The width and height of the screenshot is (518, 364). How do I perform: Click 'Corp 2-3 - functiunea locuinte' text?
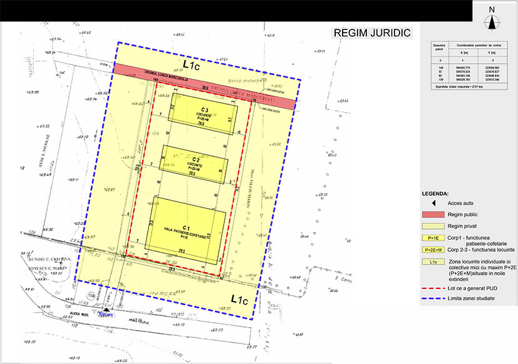pyautogui.click(x=481, y=250)
